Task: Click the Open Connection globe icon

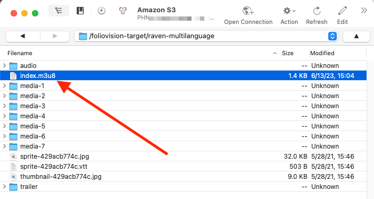Action: click(248, 11)
